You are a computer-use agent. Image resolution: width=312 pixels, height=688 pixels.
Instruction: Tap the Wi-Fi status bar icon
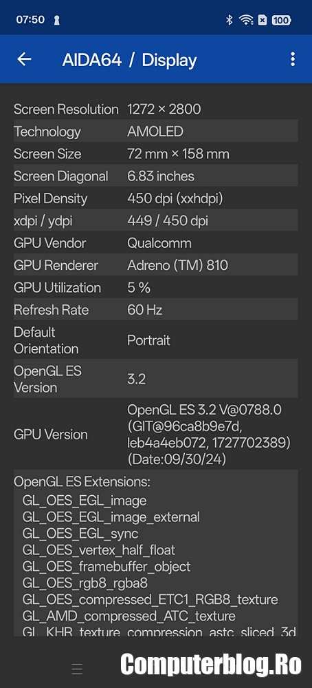click(x=246, y=20)
